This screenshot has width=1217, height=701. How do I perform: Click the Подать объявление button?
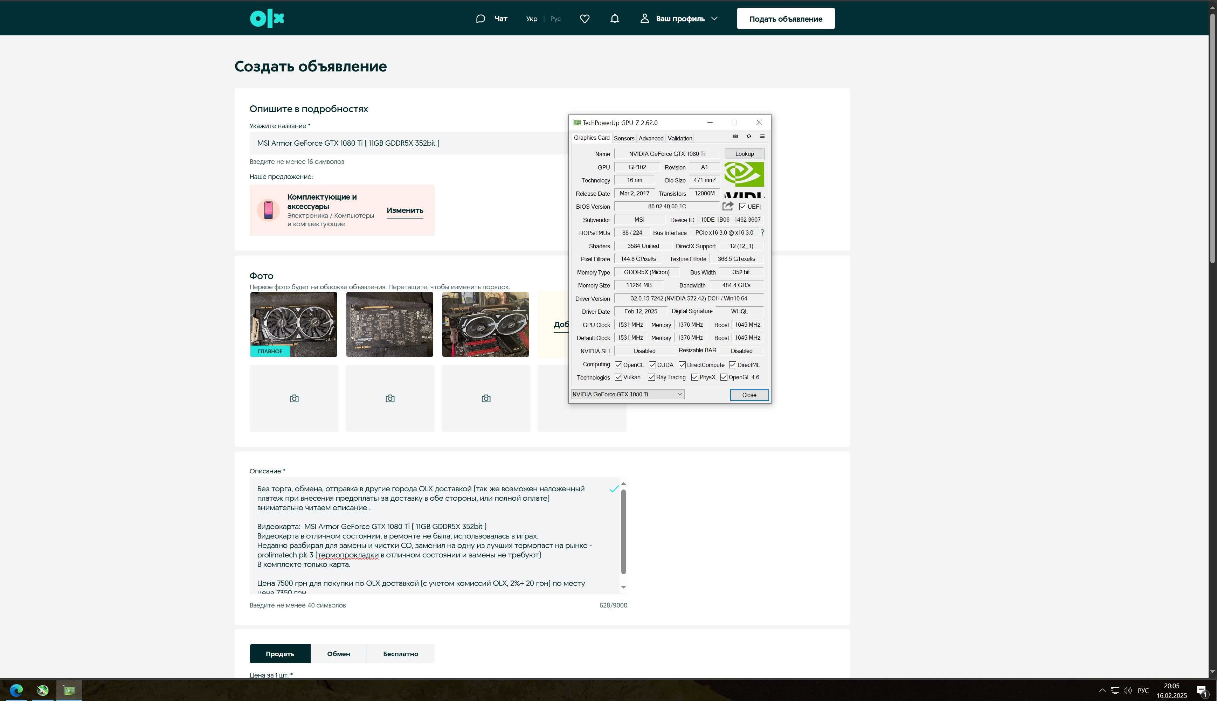coord(786,19)
